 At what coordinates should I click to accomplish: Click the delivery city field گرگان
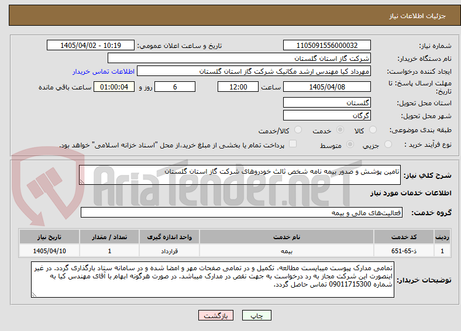click(x=327, y=115)
